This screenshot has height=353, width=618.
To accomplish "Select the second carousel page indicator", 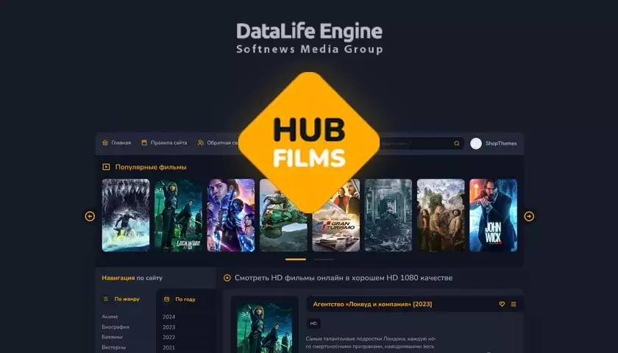I will [324, 259].
